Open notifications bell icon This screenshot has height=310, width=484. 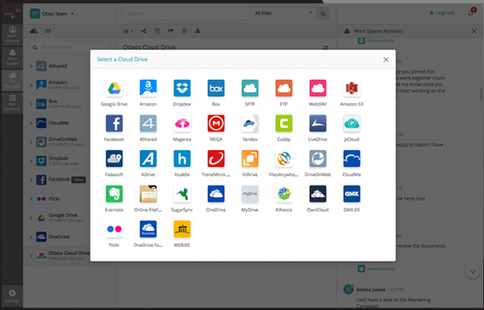coord(471,13)
